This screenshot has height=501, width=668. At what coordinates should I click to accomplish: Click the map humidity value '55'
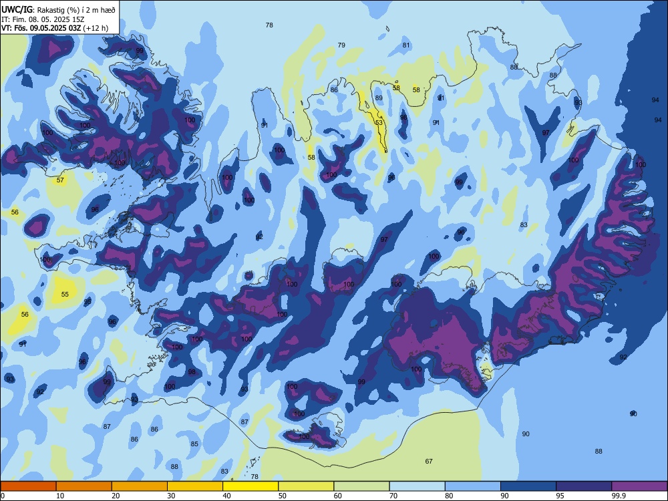(x=65, y=295)
